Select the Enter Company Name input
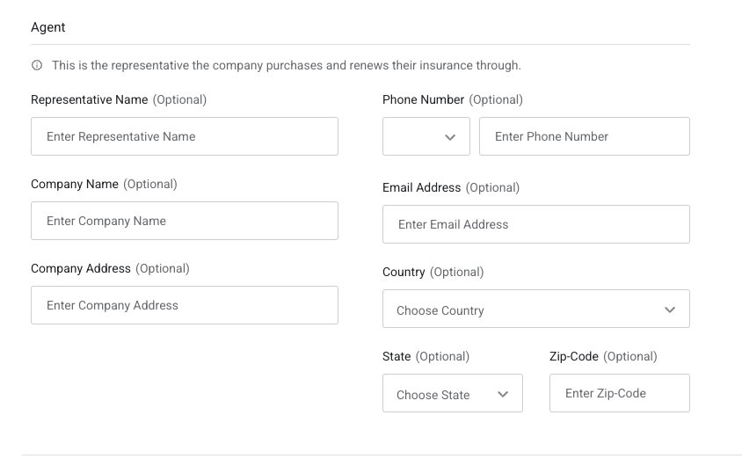The height and width of the screenshot is (459, 742). pos(184,222)
